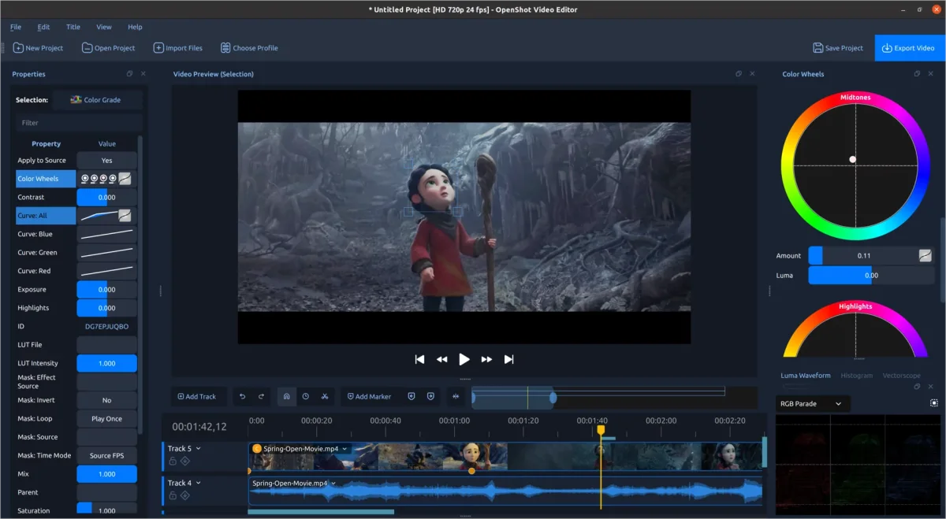Float the Video Preview panel using its undock icon
This screenshot has width=946, height=519.
coord(739,74)
